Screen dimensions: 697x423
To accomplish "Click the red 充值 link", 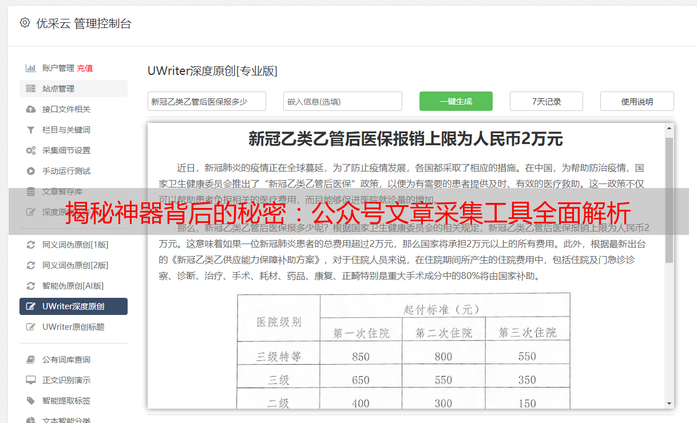I will 85,68.
